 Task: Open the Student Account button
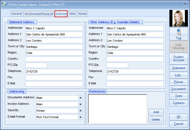[x=178, y=59]
